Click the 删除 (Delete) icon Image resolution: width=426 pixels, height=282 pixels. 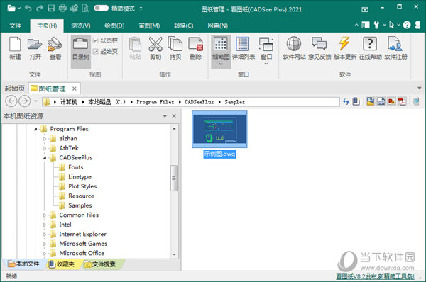(x=196, y=48)
